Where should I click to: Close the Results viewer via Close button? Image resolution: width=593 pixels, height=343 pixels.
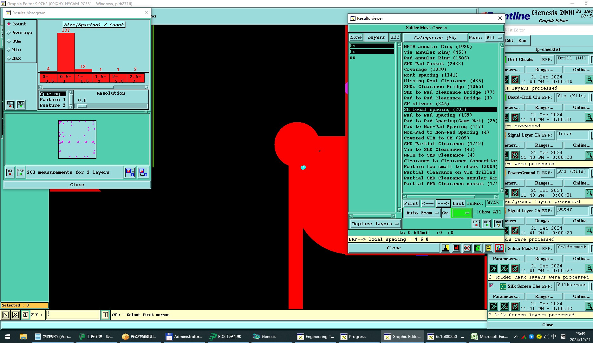(x=394, y=248)
